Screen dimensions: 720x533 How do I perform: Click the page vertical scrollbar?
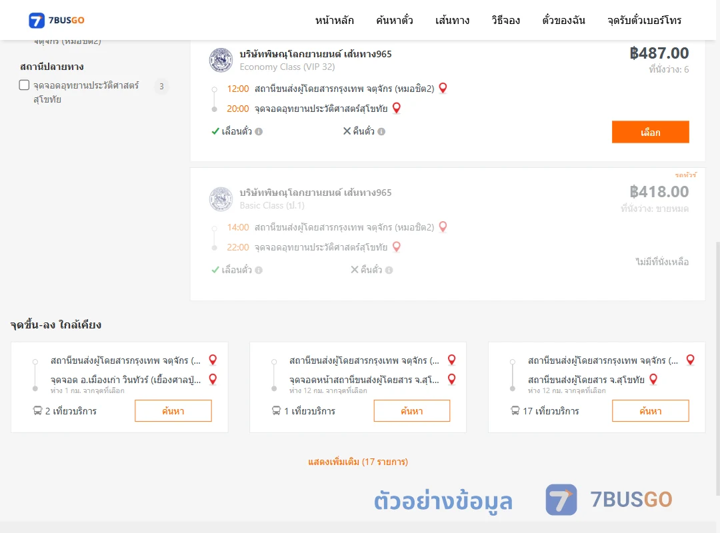tap(717, 367)
